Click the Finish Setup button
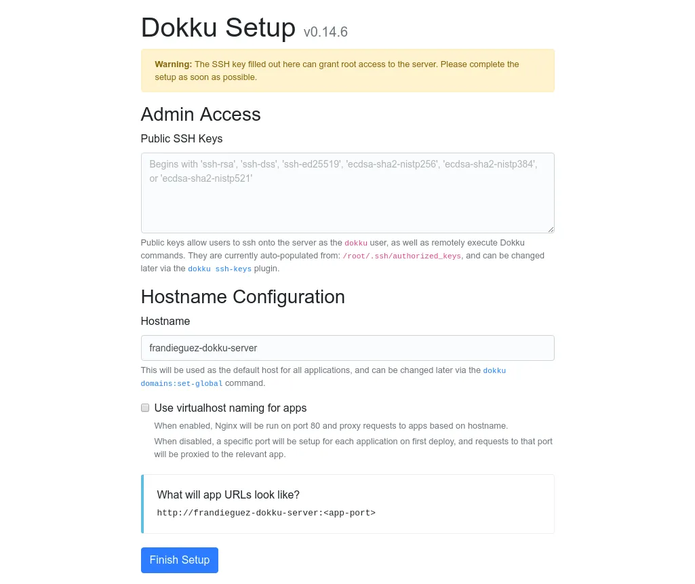This screenshot has width=695, height=584. 179,560
